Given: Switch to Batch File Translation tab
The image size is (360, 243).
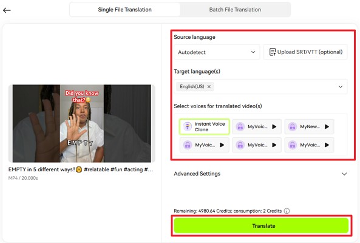Looking at the screenshot, I should pyautogui.click(x=235, y=10).
